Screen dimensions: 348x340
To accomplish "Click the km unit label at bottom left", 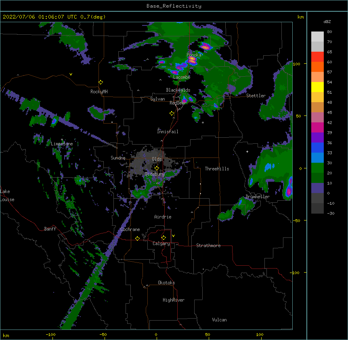I will (x=6, y=336).
